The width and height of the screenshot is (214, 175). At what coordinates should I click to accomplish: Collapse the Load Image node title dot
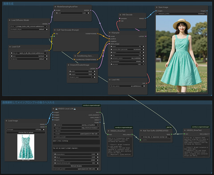tap(6, 121)
